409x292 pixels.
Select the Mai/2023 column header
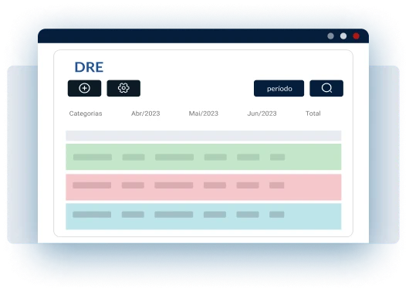[x=204, y=114]
